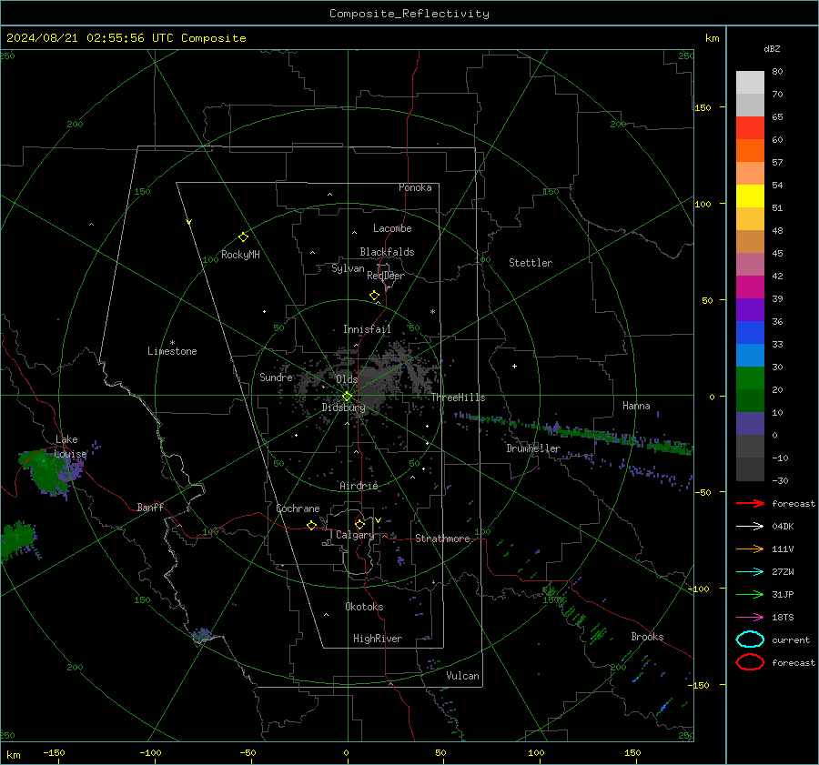Click the 33 dBZ blue color swatch
This screenshot has width=819, height=765.
click(750, 355)
